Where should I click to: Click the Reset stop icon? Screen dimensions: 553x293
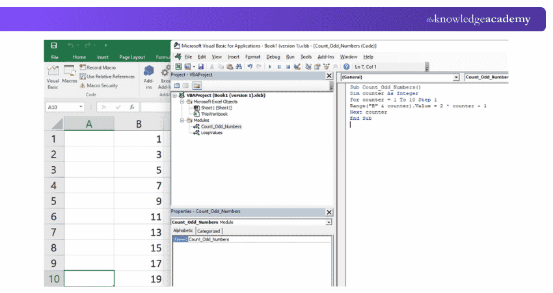pyautogui.click(x=288, y=66)
